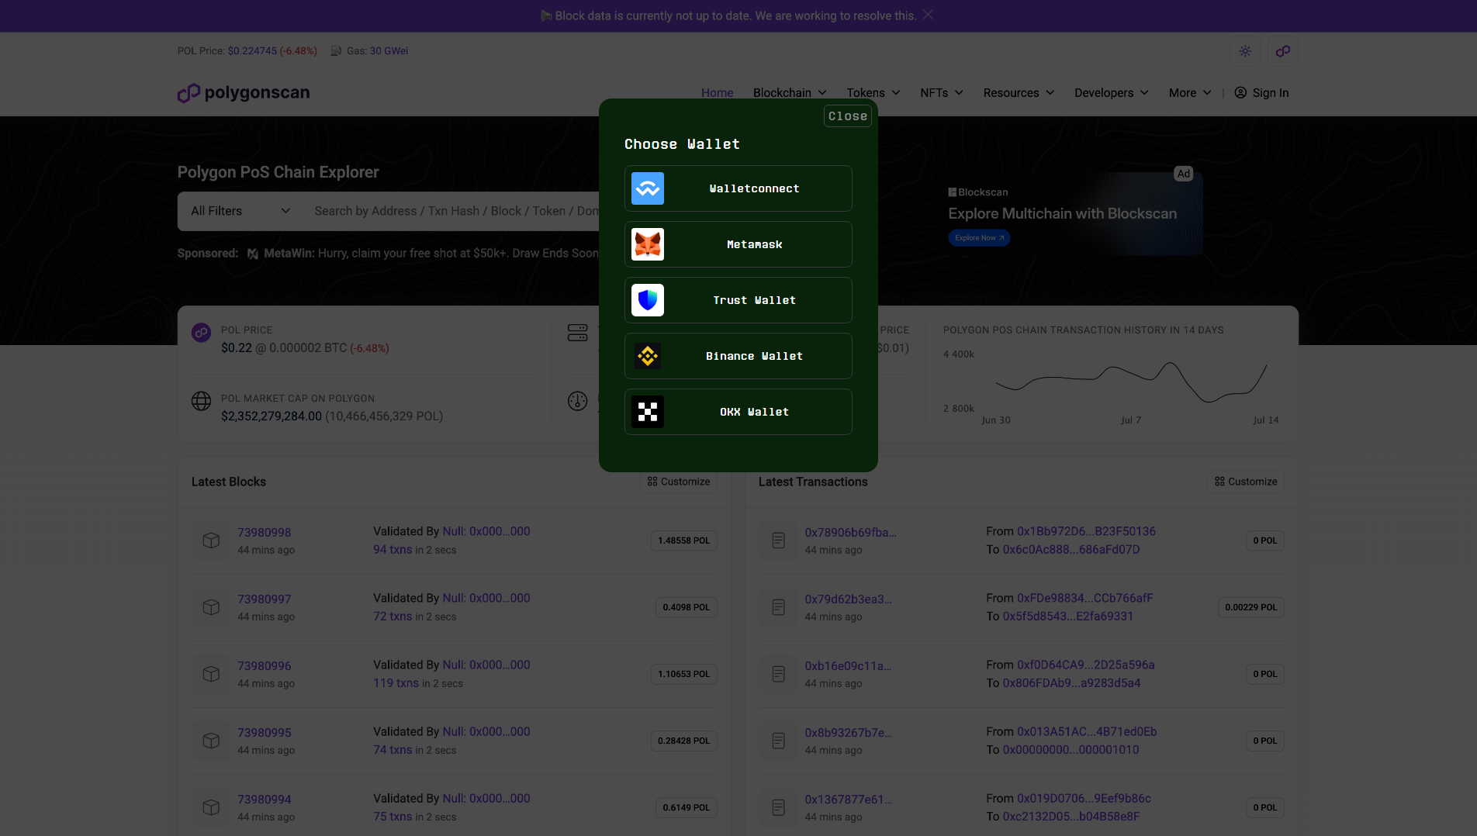The width and height of the screenshot is (1477, 836).
Task: Customize the Latest Transactions panel
Action: [x=1246, y=482]
